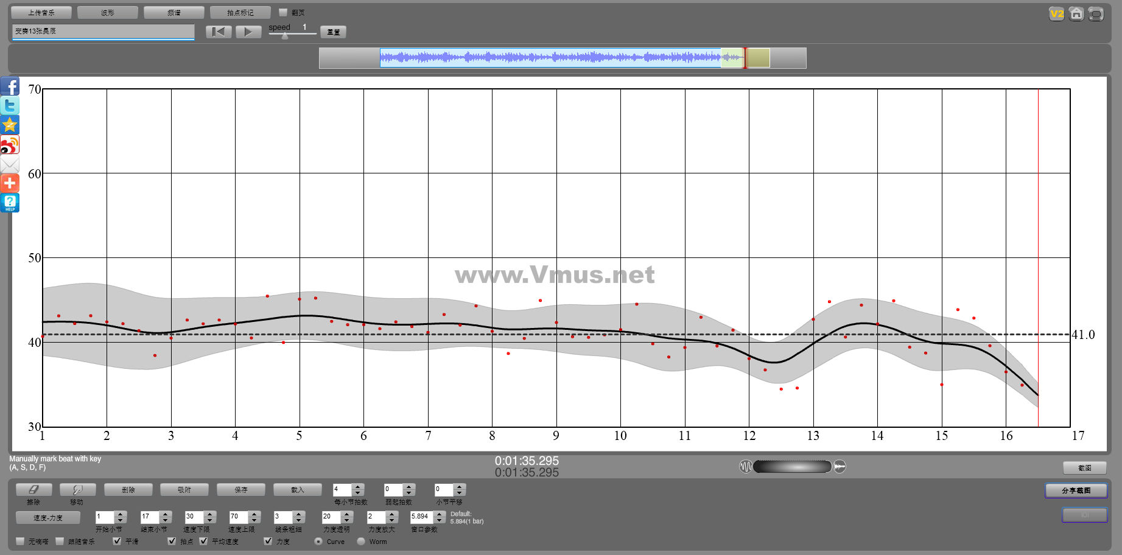
Task: Increase the 结束小节 stepper value
Action: (x=166, y=514)
